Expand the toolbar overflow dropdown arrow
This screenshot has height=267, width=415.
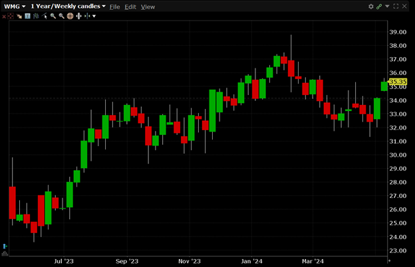tap(94, 17)
